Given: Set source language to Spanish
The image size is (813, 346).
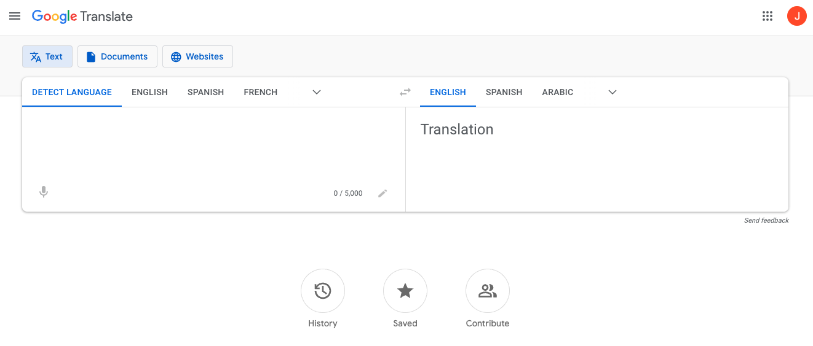Looking at the screenshot, I should pos(206,92).
